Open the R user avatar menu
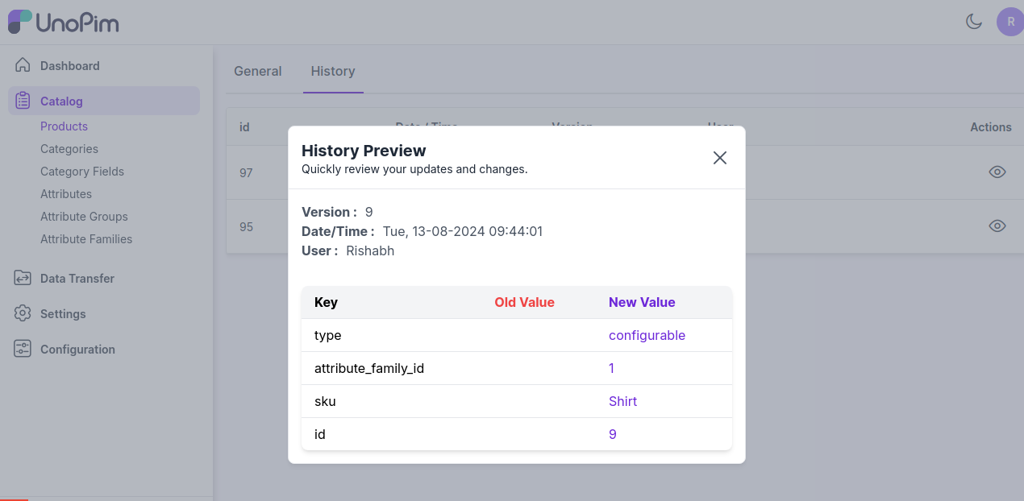1024x501 pixels. click(1009, 22)
